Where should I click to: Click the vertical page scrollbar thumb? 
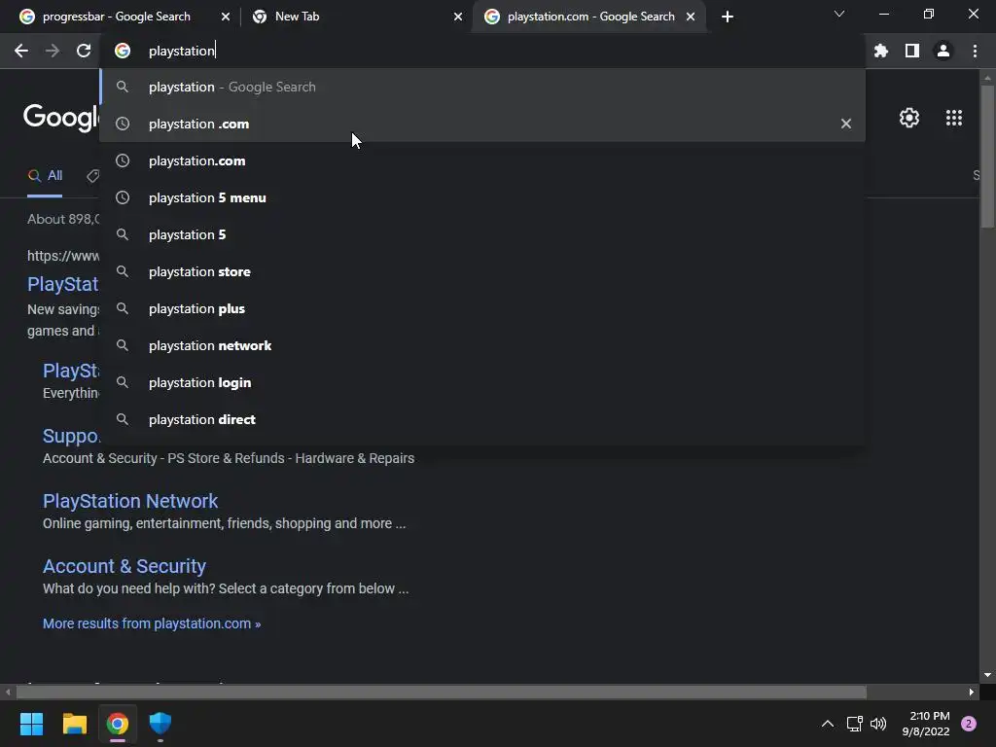[987, 157]
